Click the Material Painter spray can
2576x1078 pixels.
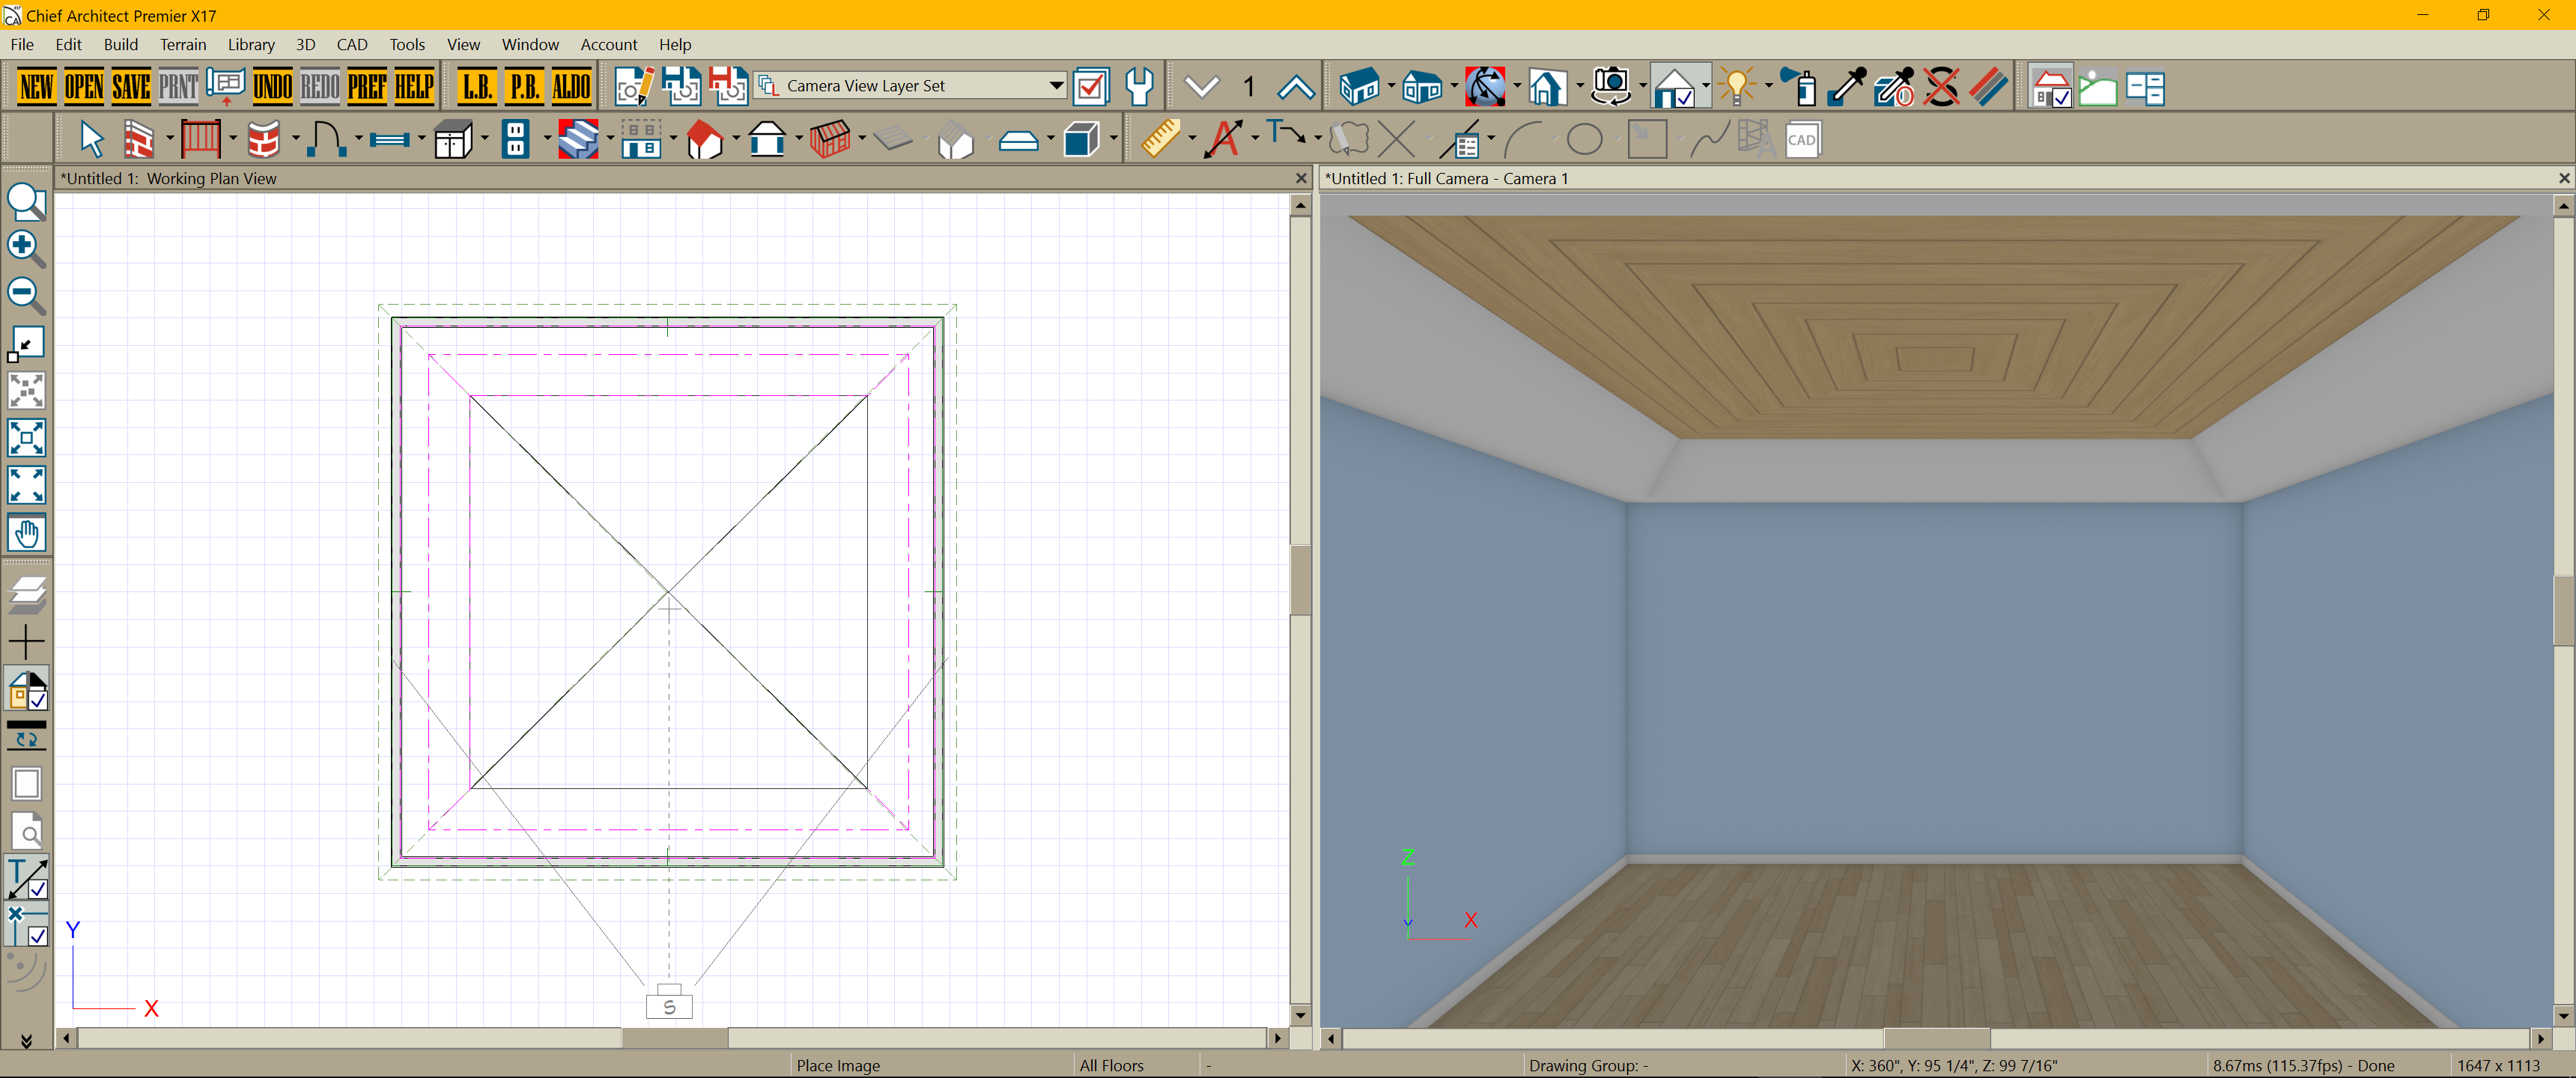pyautogui.click(x=1801, y=87)
